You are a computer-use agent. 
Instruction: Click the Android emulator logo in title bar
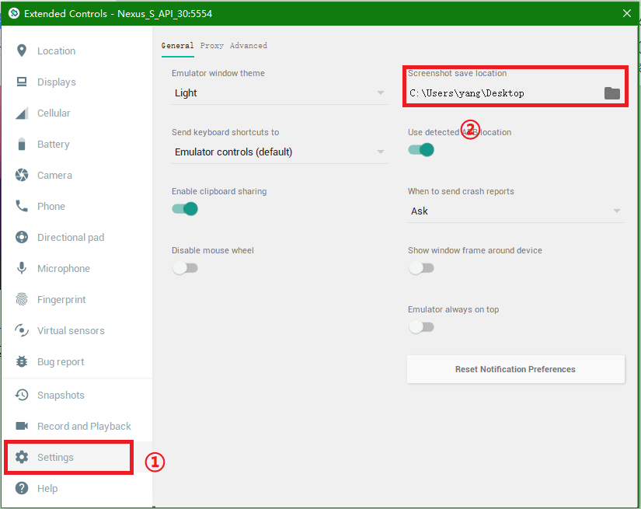click(14, 13)
